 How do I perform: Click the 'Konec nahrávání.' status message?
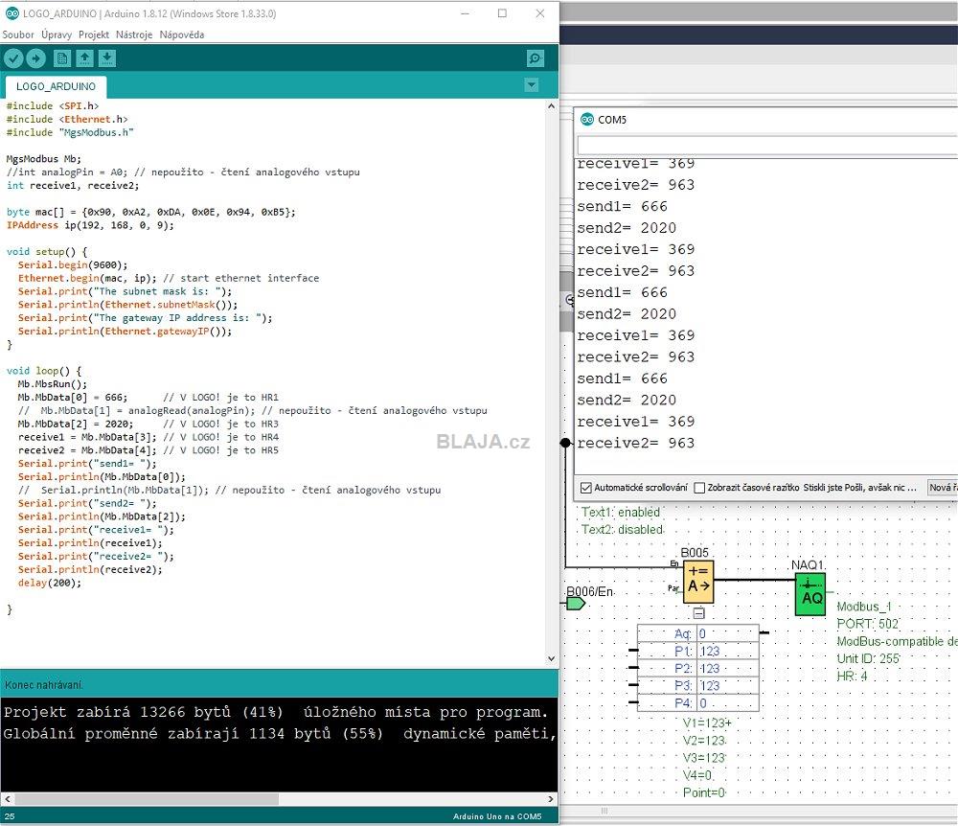point(43,685)
